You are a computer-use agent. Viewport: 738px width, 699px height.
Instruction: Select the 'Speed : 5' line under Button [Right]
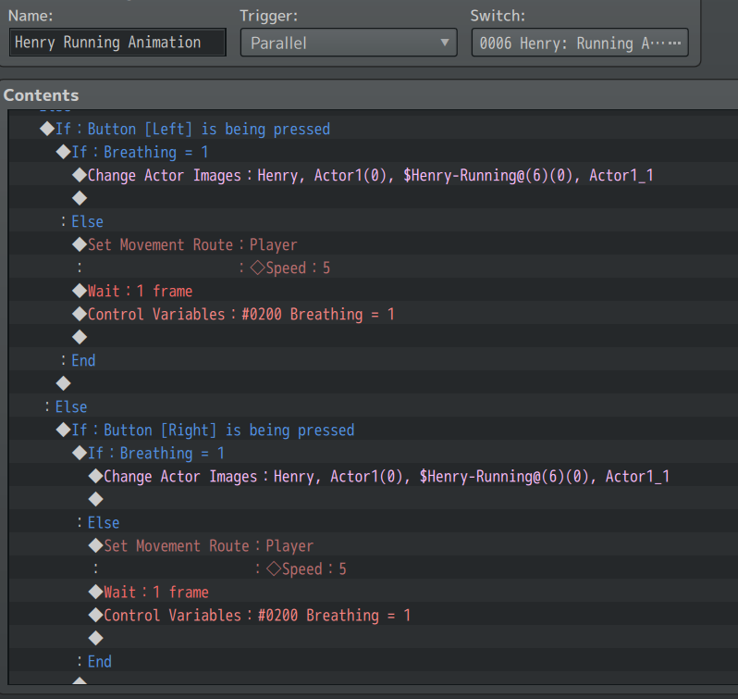pyautogui.click(x=374, y=568)
